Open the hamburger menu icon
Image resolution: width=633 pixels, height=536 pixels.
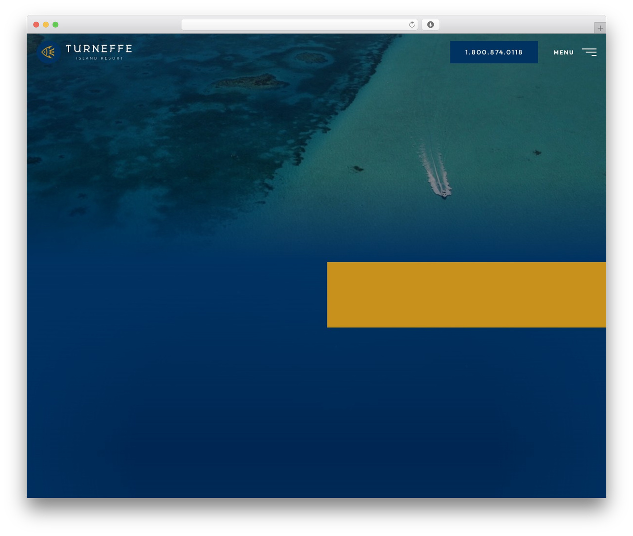pos(589,52)
